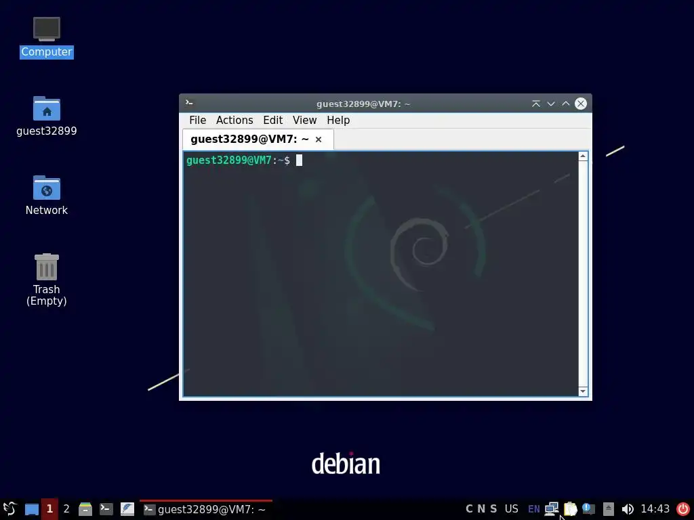694x520 pixels.
Task: Minimize the terminal with the down chevron
Action: pyautogui.click(x=551, y=104)
